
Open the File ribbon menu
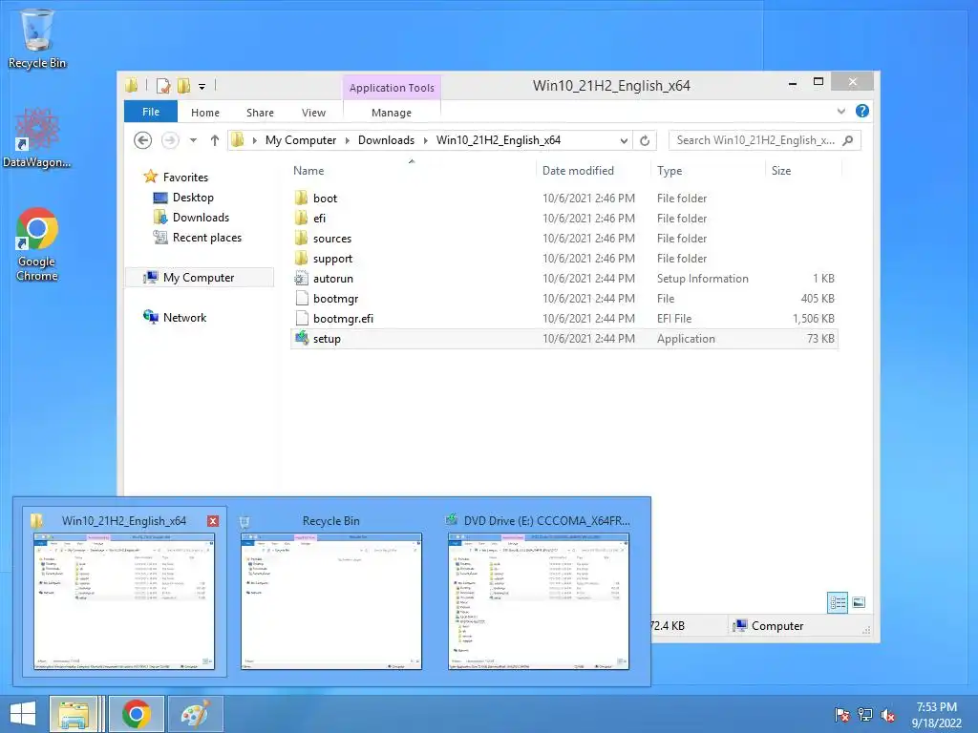(151, 113)
